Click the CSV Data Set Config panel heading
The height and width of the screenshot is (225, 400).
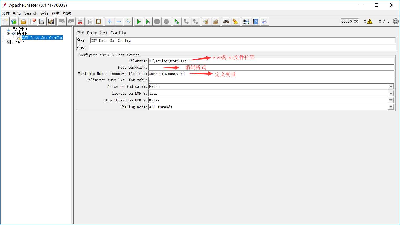click(x=101, y=33)
